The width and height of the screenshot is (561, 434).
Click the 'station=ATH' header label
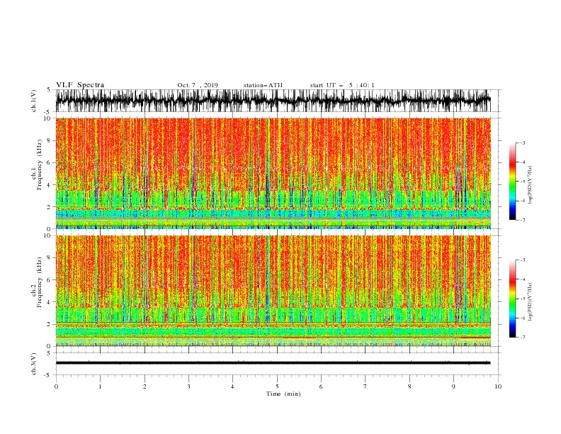(263, 85)
